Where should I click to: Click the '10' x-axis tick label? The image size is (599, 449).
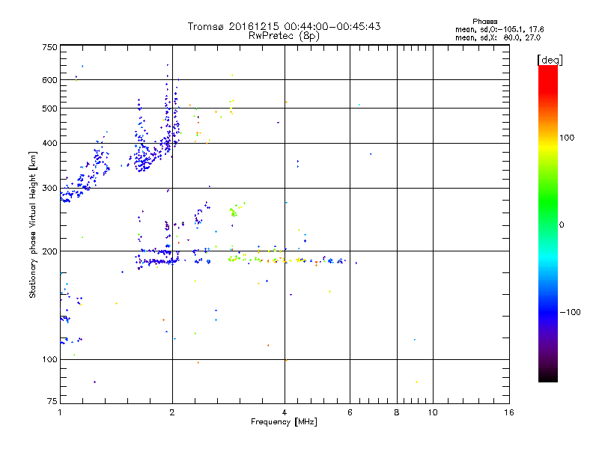pos(433,412)
